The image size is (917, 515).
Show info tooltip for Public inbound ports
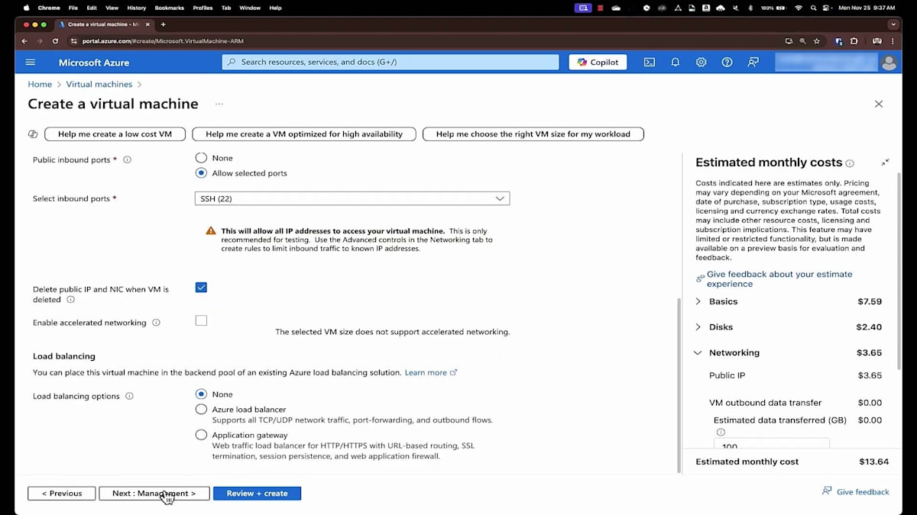coord(127,160)
